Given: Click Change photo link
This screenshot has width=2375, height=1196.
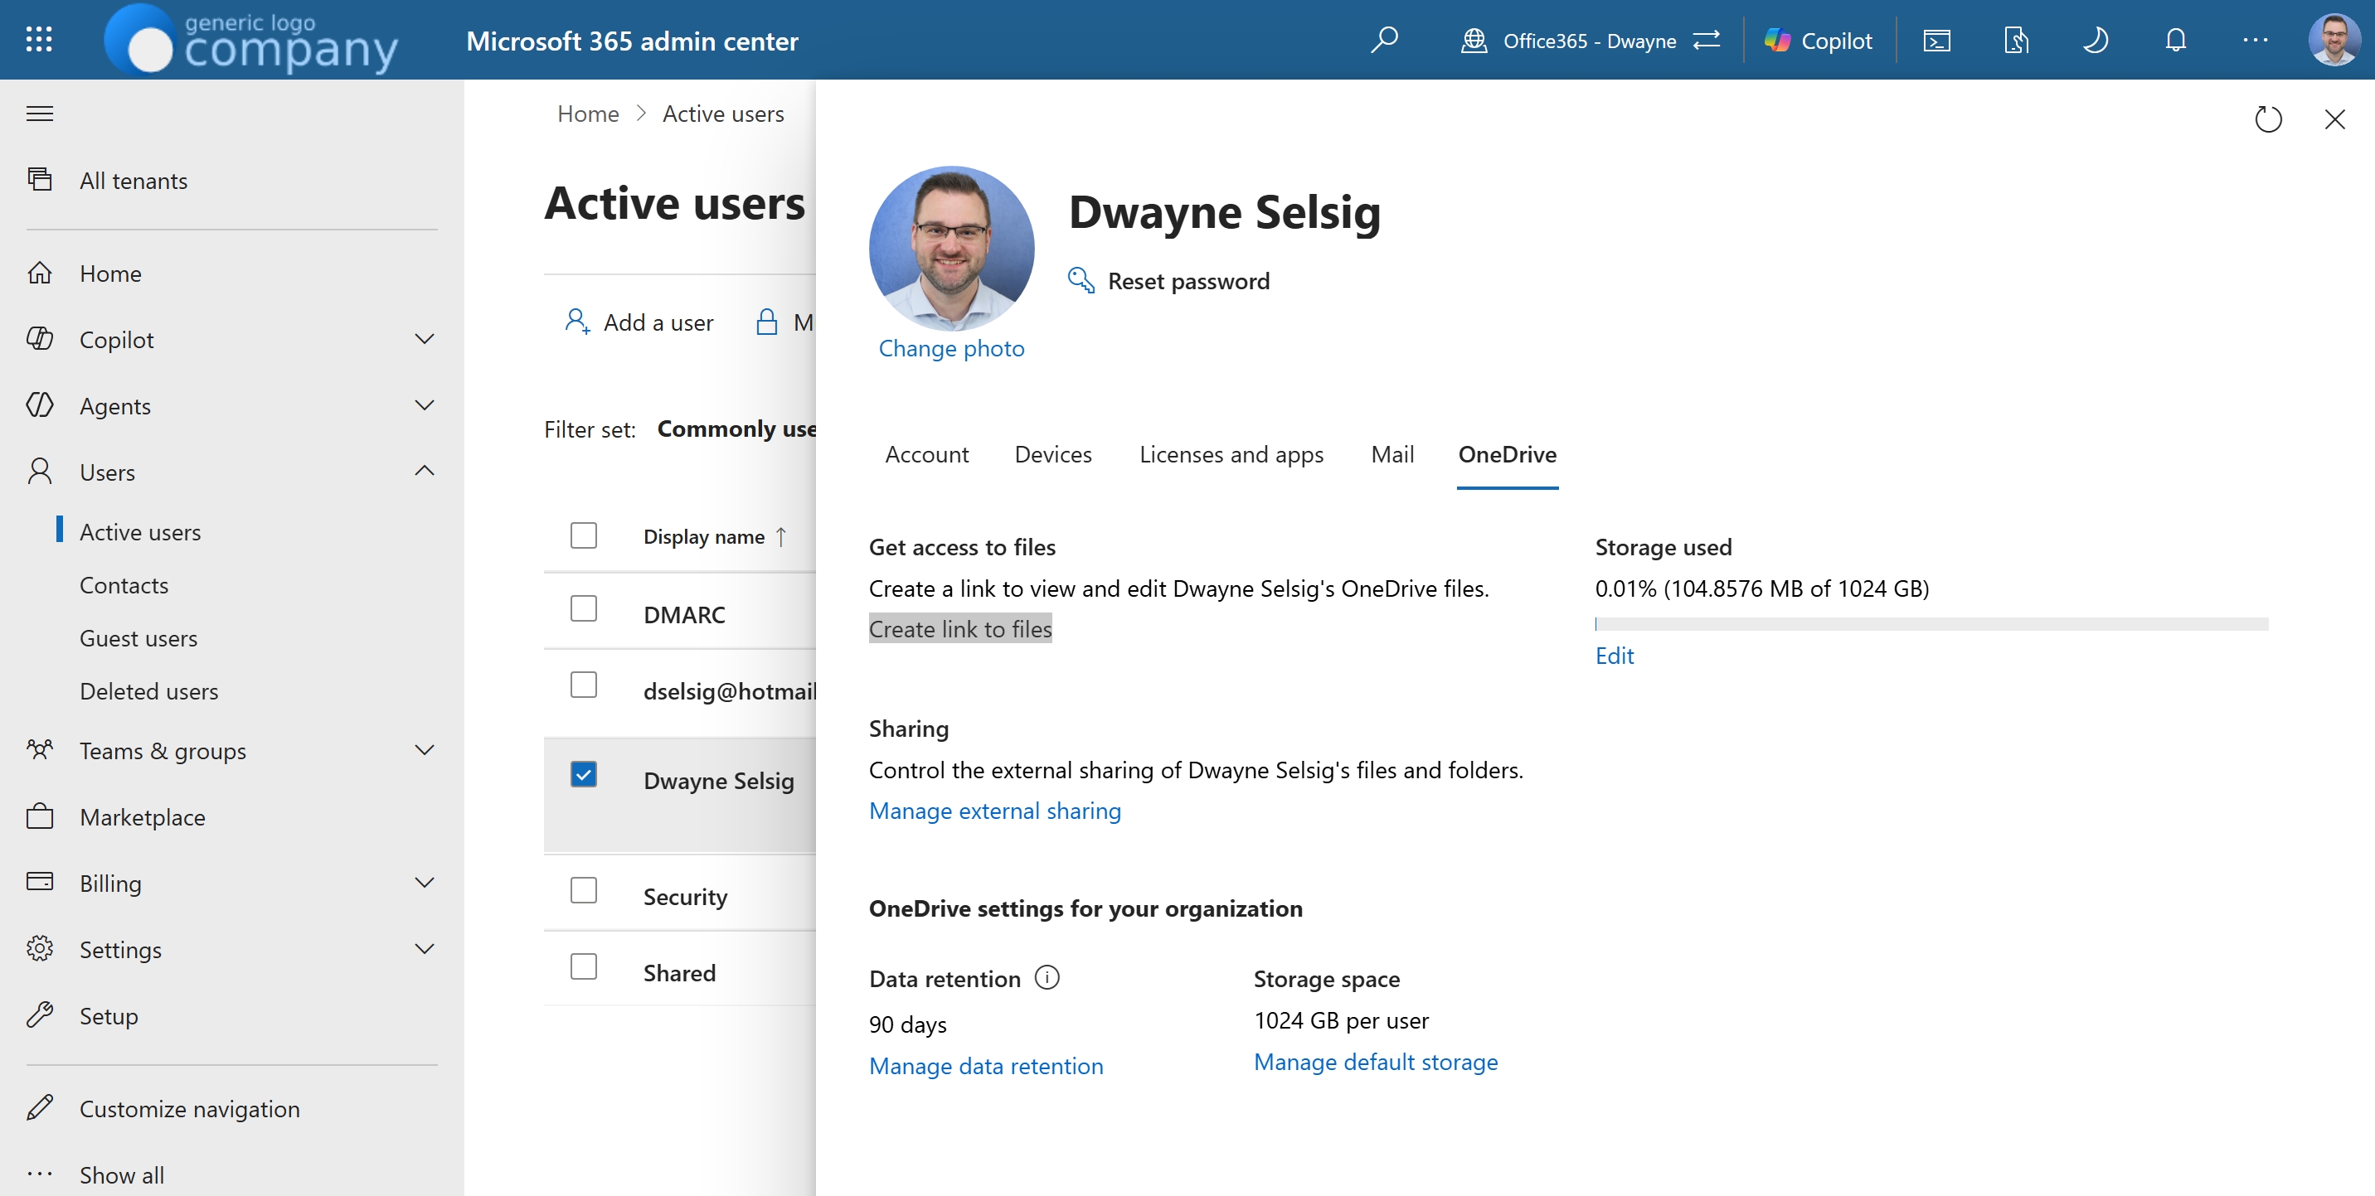Looking at the screenshot, I should point(950,348).
